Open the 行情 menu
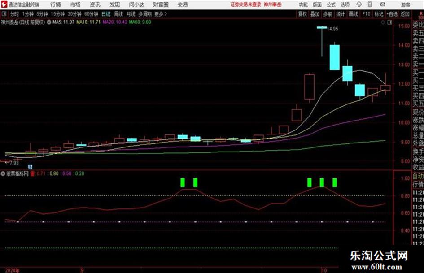This screenshot has width=424, height=273. coord(56,4)
